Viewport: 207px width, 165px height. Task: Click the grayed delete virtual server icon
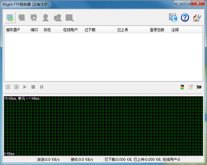22,18
